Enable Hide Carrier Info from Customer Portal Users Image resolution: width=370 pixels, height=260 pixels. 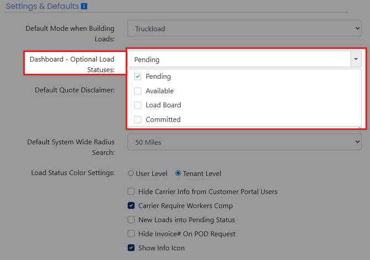pos(131,192)
